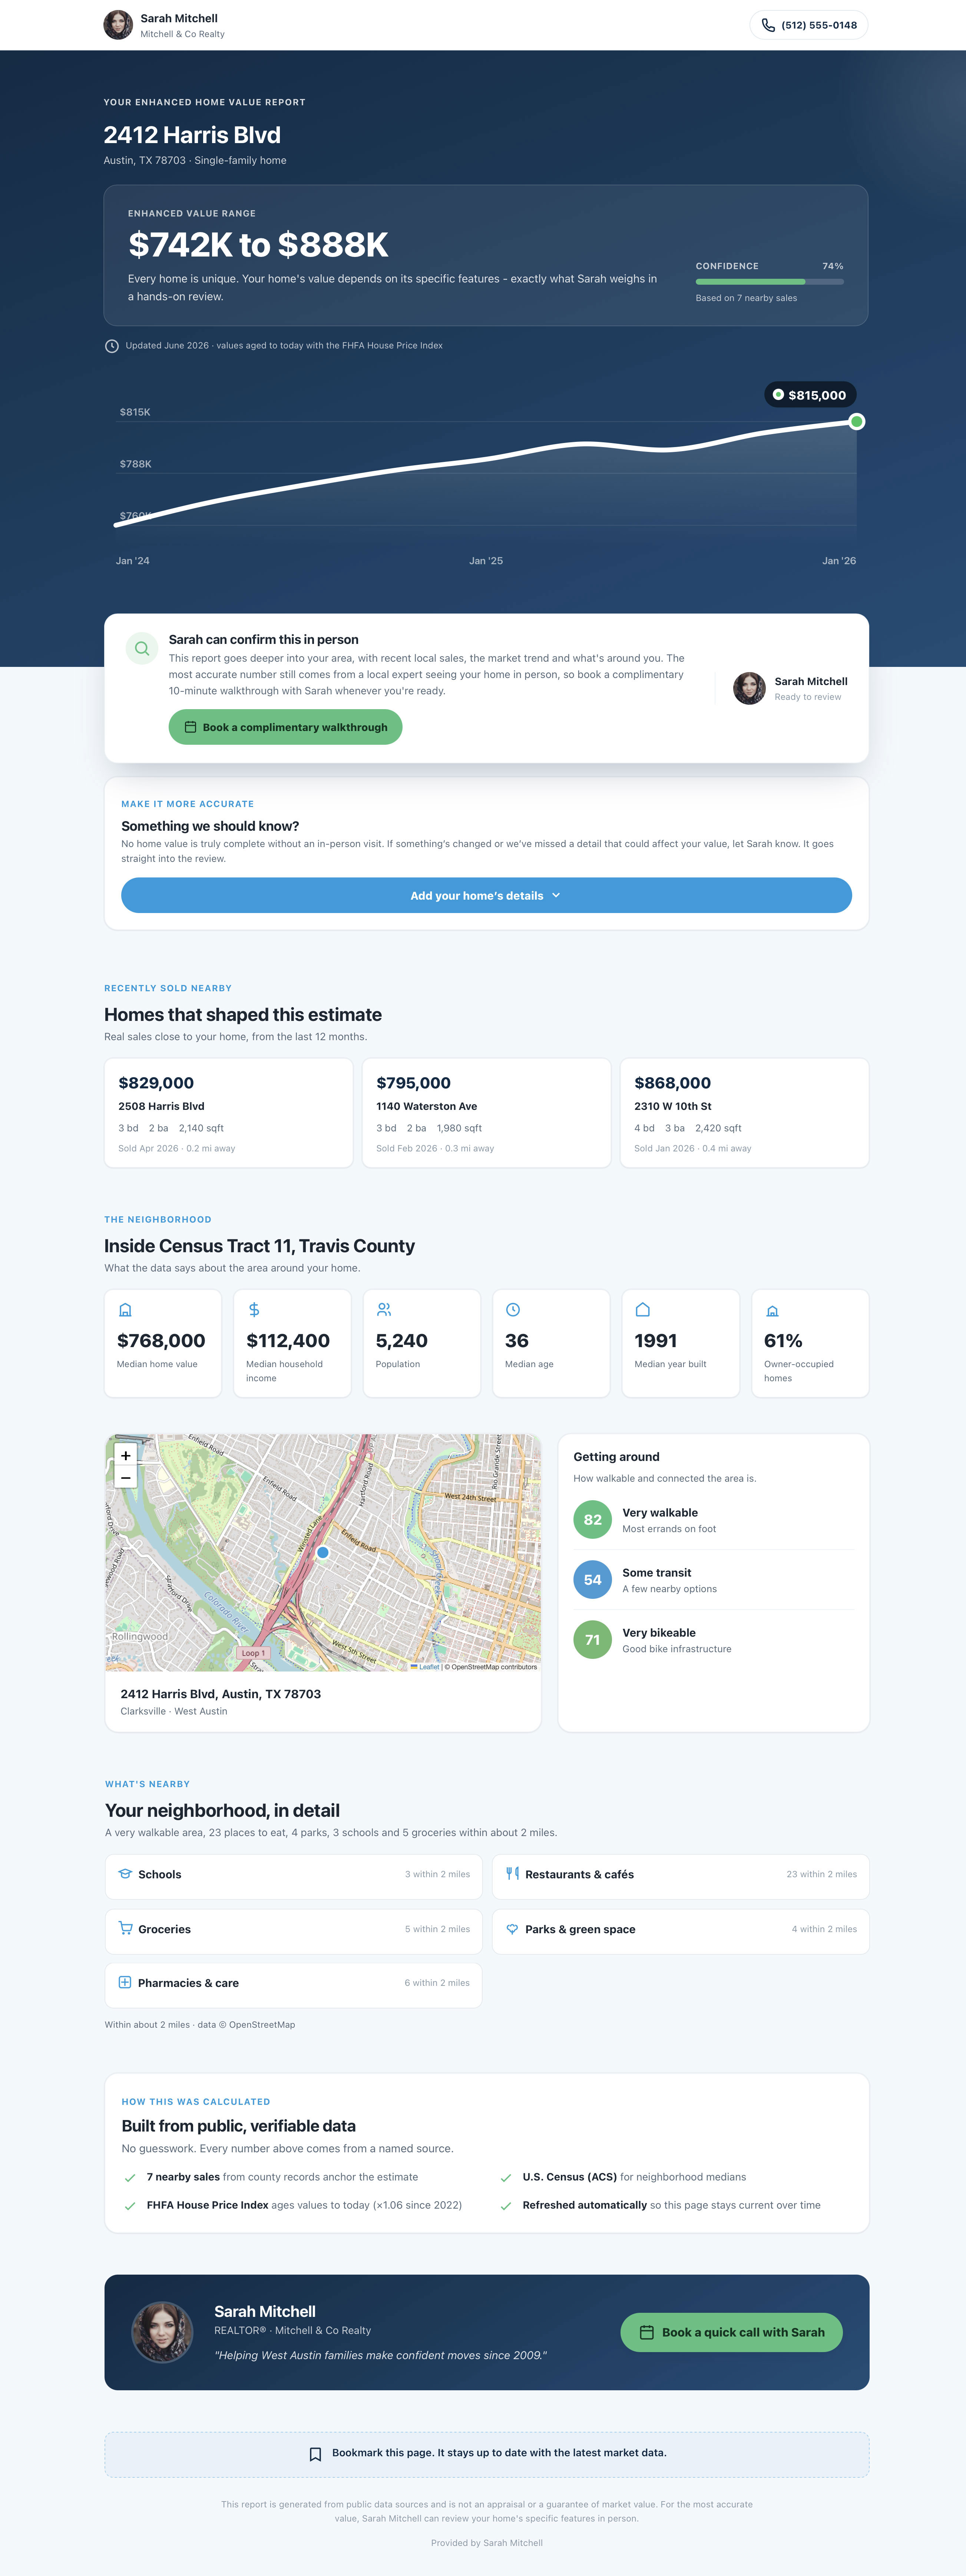Click the 'Very walkable' label

[x=660, y=1513]
